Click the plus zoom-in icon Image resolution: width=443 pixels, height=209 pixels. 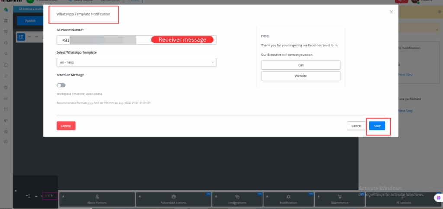coord(29,37)
